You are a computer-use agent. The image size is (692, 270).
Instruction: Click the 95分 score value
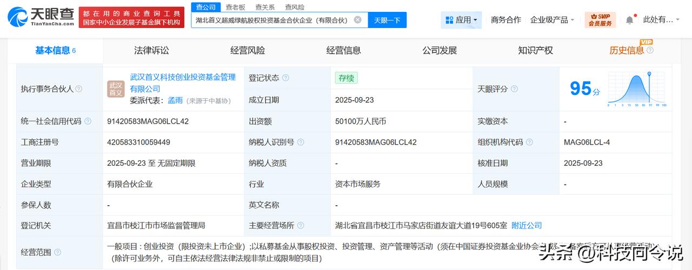(585, 89)
